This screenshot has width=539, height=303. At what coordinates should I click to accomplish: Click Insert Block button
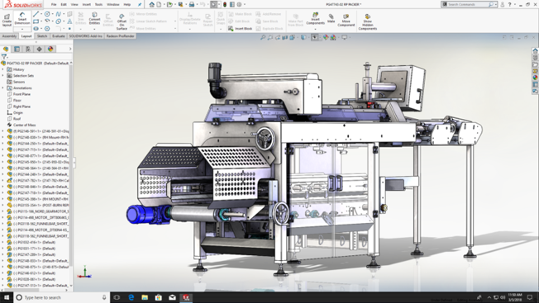point(241,28)
